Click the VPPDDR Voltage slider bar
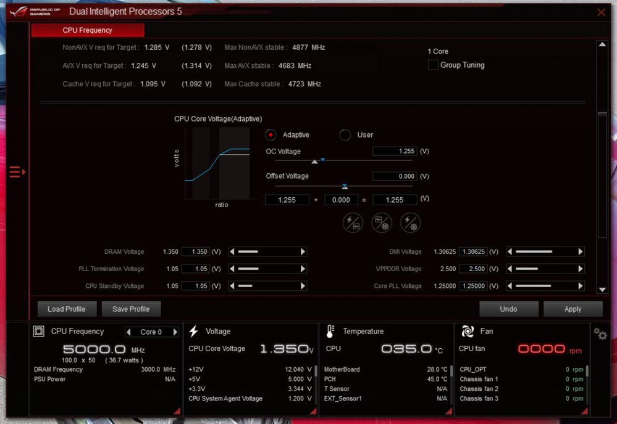This screenshot has width=617, height=424. pyautogui.click(x=545, y=269)
